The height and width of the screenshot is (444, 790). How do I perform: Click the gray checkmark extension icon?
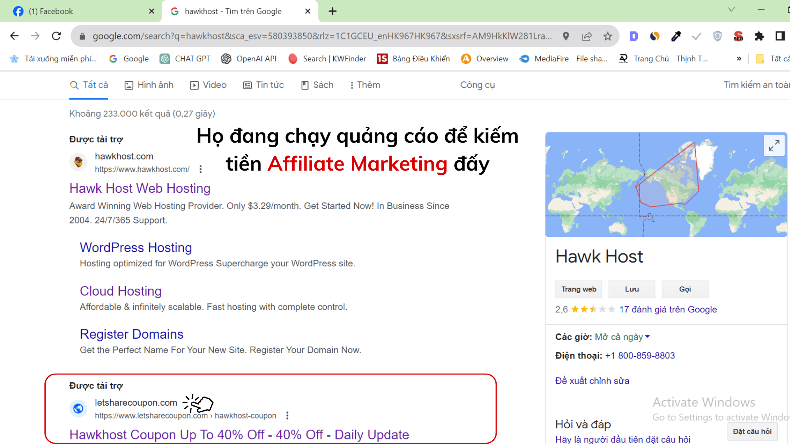click(x=696, y=36)
